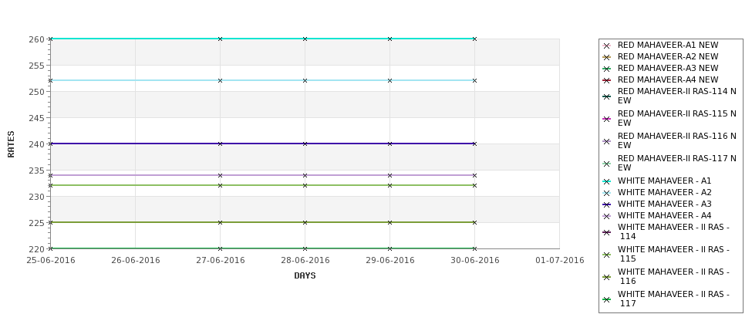
Task: Click the RED MAHAVEER-A2 NEW legend marker
Action: click(x=607, y=58)
